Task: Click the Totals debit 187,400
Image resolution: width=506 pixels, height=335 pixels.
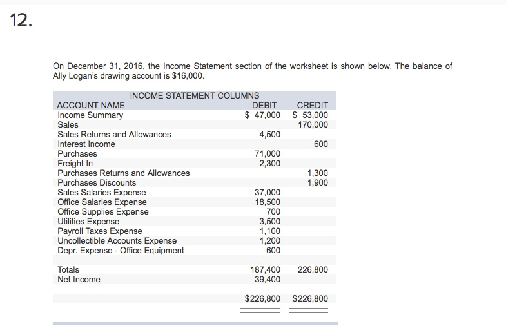Action: click(x=266, y=269)
